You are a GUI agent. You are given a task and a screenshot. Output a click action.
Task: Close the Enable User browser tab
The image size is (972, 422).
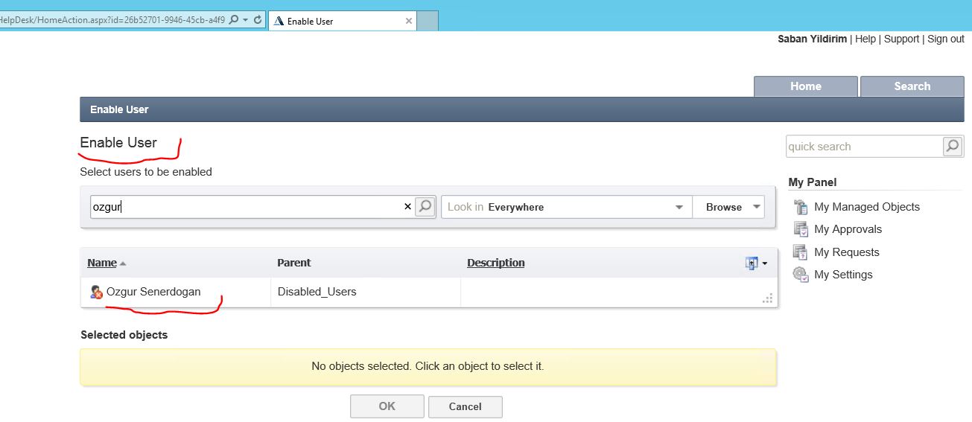(x=408, y=21)
